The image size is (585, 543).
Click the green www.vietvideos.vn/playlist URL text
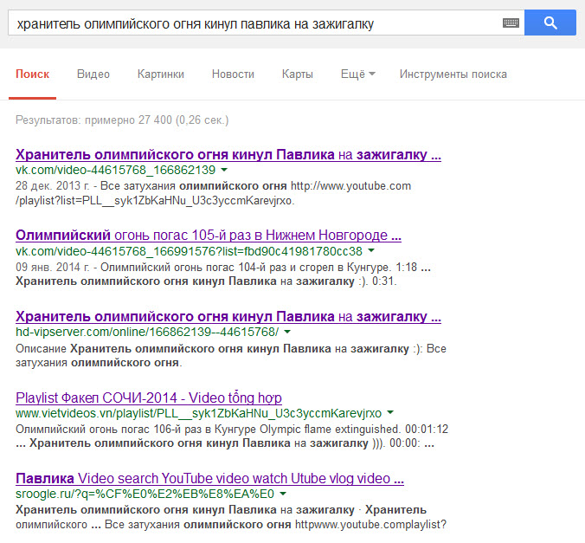pos(198,413)
